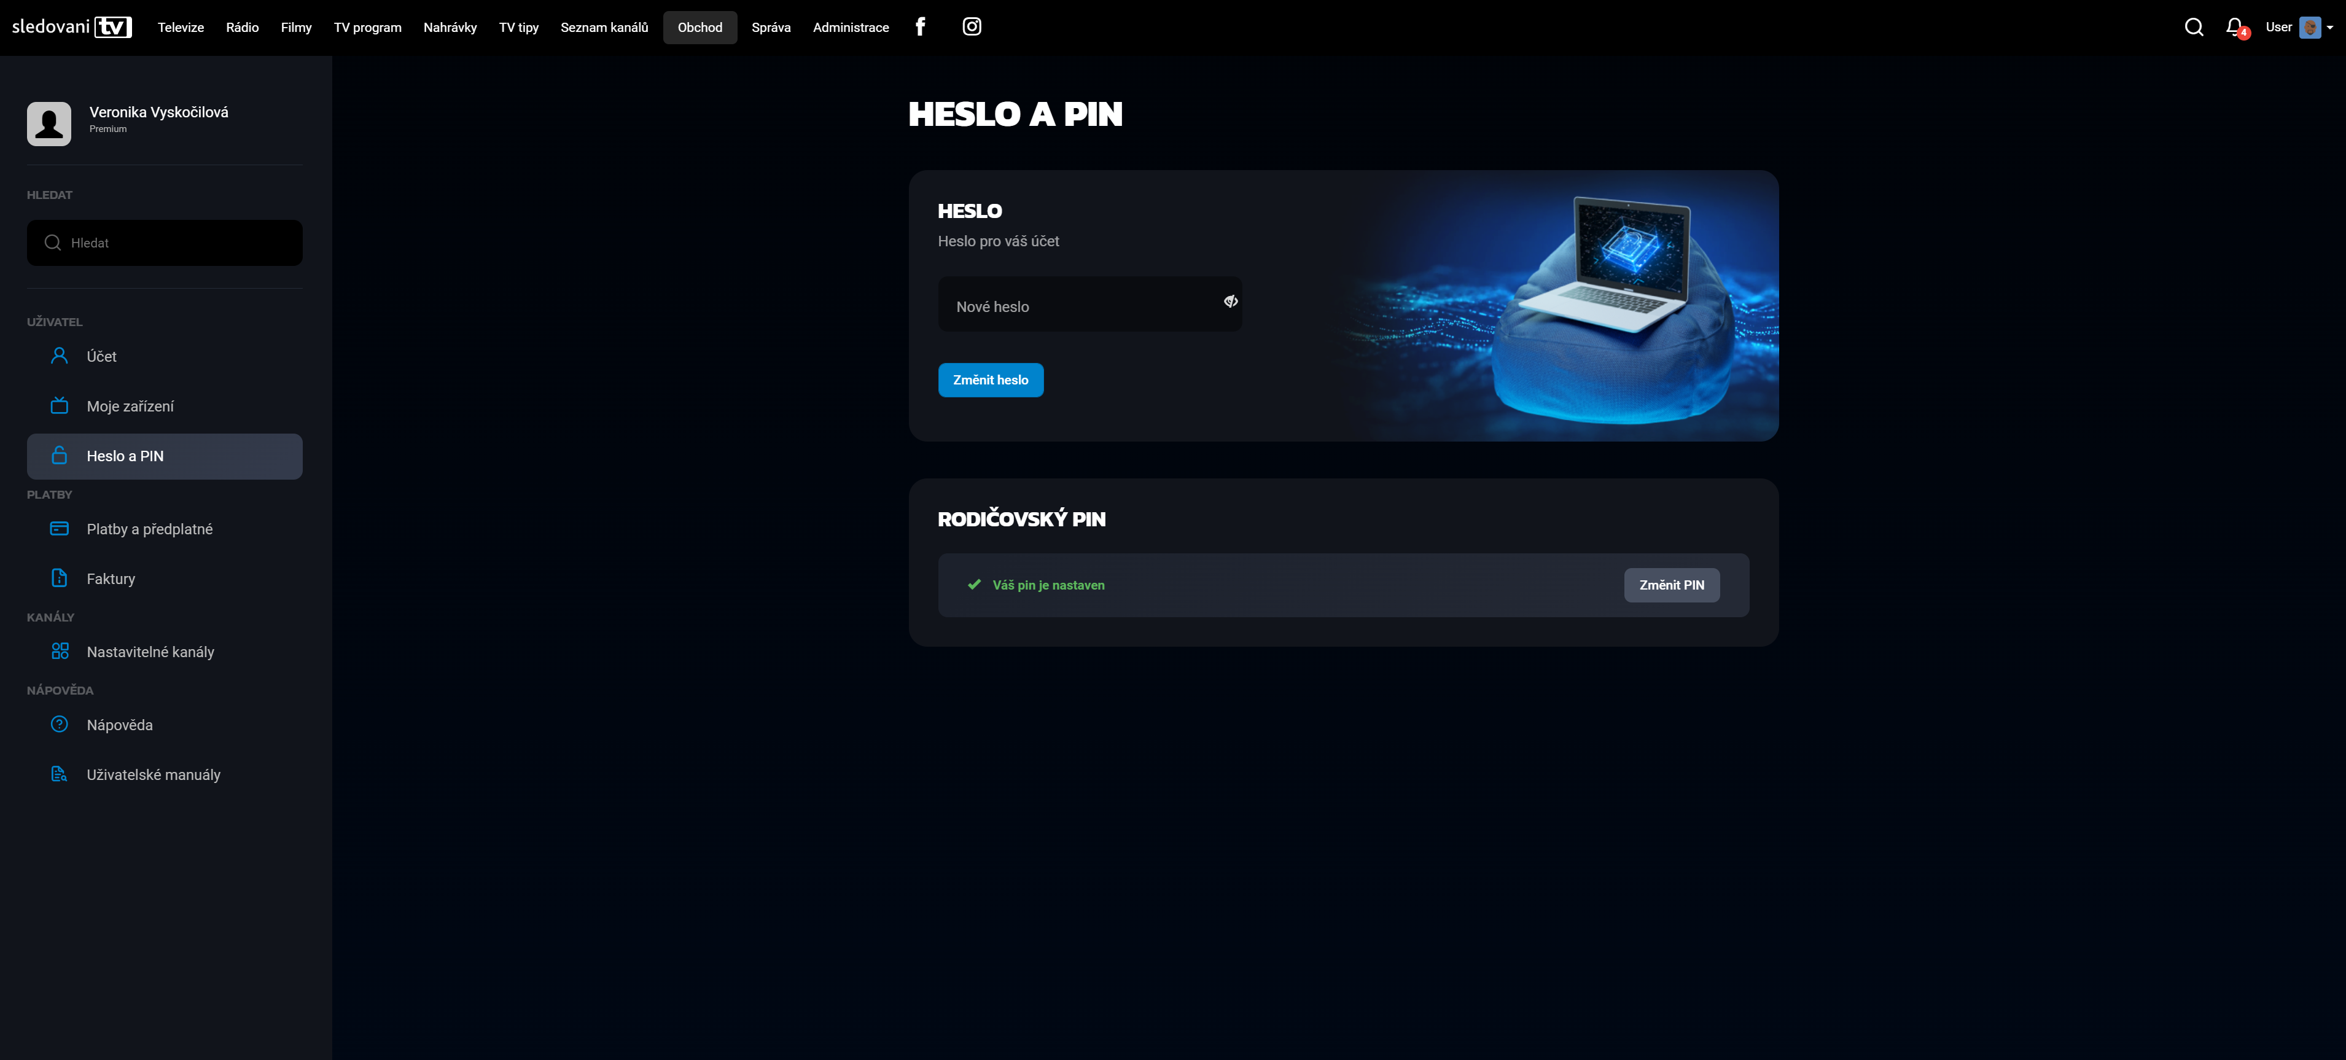Focus the Hledat sidebar search box
The height and width of the screenshot is (1060, 2346).
coord(173,243)
